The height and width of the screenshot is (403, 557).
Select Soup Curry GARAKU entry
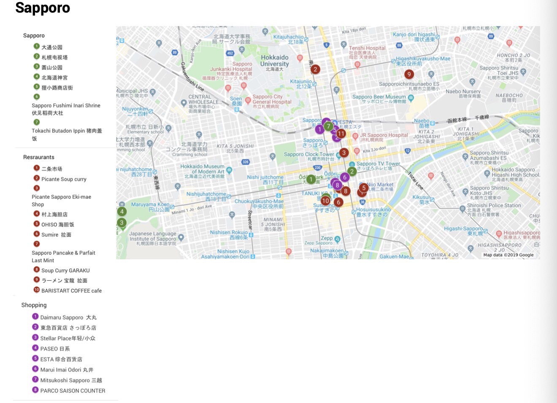(65, 271)
